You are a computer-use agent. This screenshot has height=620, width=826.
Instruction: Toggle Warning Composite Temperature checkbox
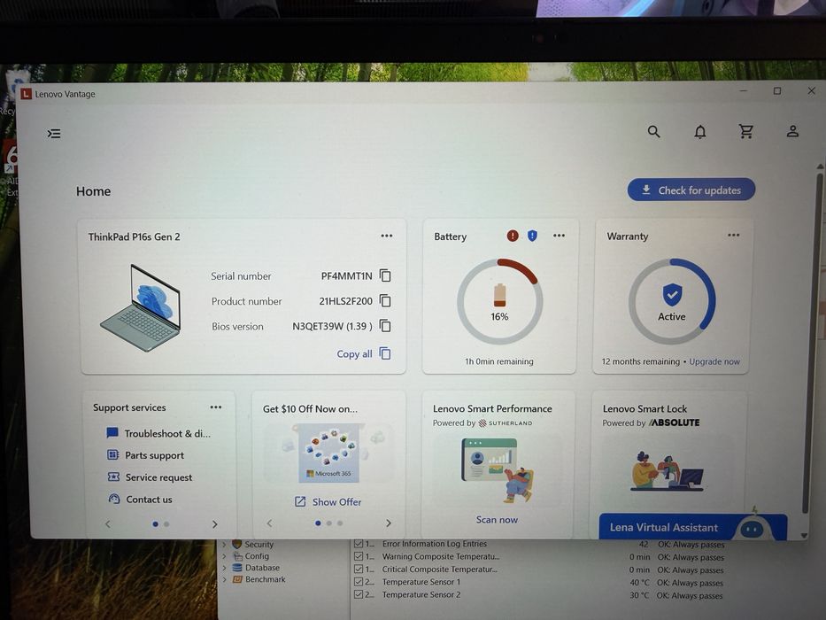click(359, 556)
